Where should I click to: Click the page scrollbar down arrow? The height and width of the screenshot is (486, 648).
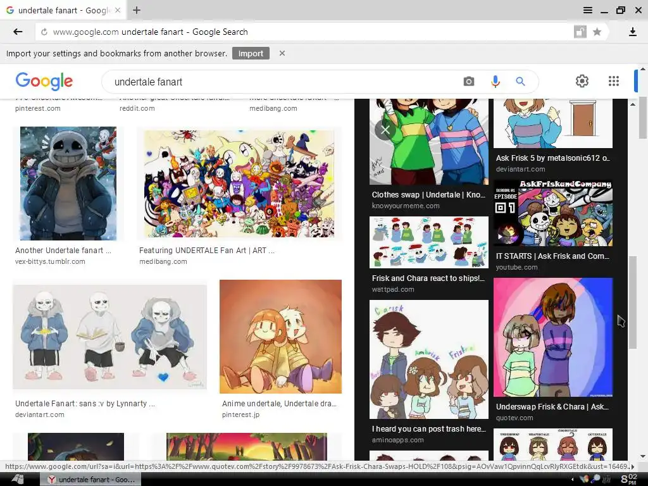click(643, 456)
